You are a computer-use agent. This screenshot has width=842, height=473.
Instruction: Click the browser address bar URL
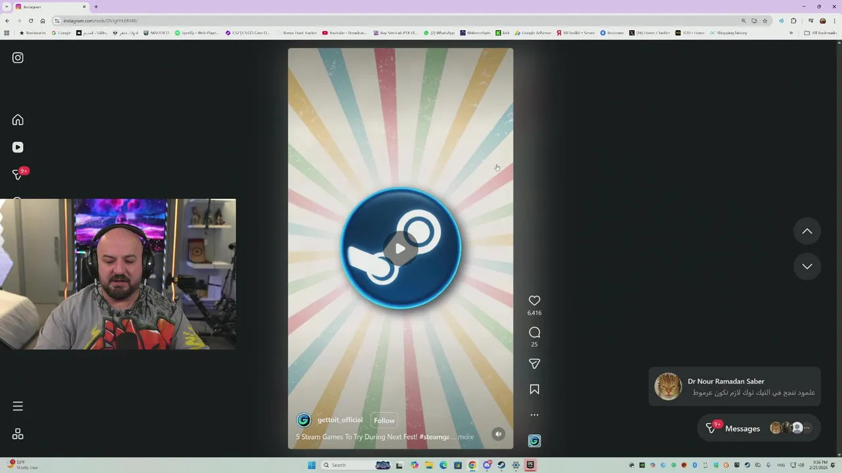click(x=101, y=20)
